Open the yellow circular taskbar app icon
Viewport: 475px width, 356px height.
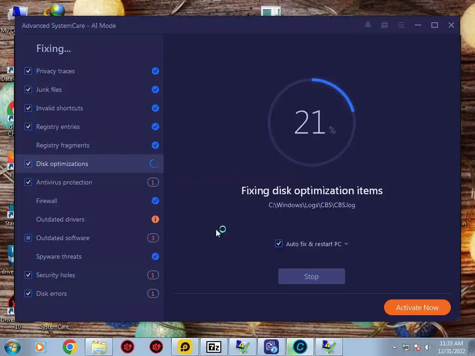185,347
